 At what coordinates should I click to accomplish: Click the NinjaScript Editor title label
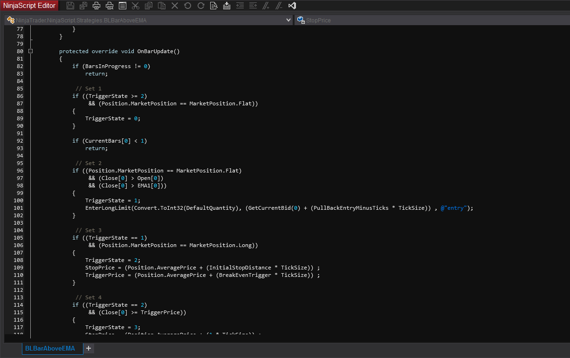[29, 6]
